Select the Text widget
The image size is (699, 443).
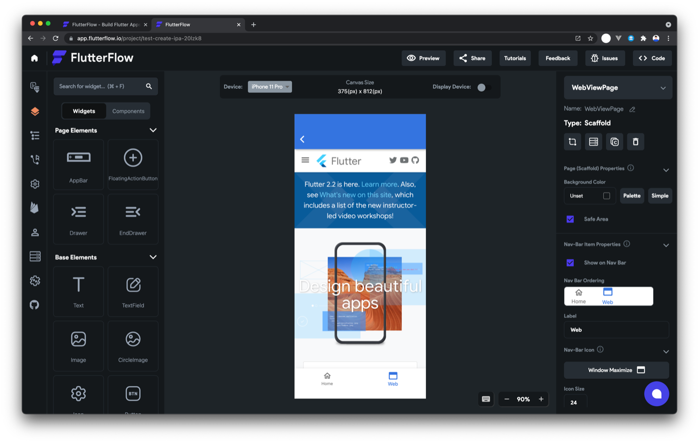click(x=78, y=291)
